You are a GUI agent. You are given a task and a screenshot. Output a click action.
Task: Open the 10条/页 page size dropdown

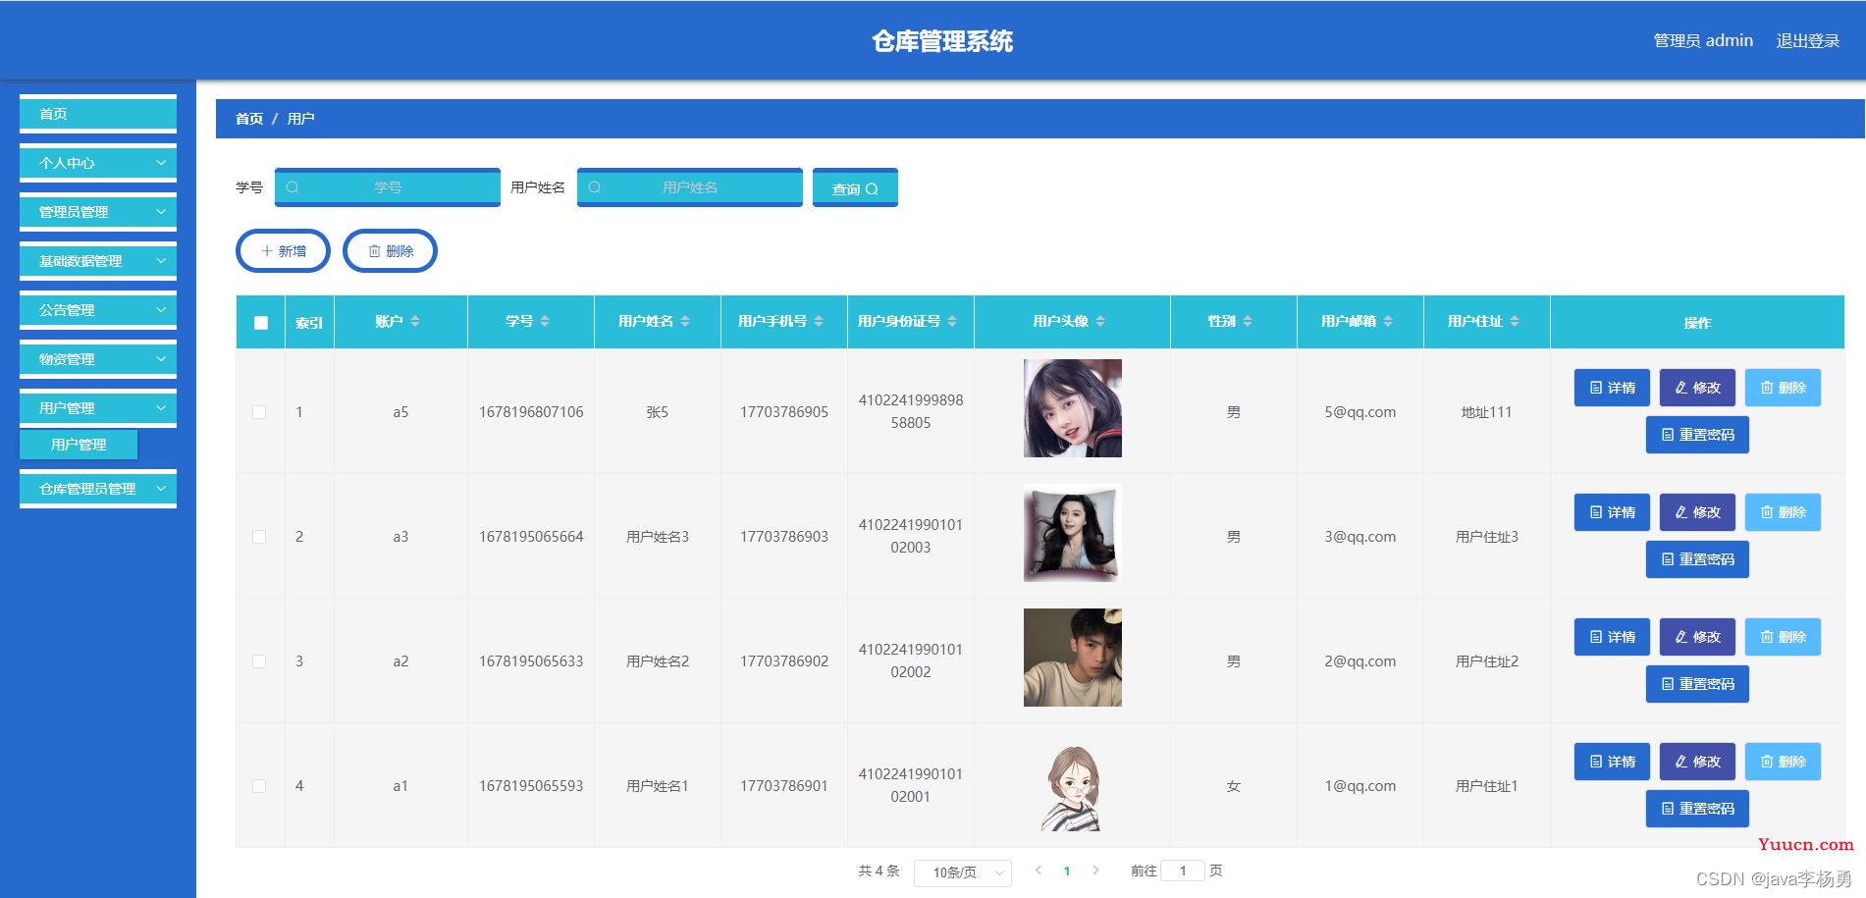point(963,872)
